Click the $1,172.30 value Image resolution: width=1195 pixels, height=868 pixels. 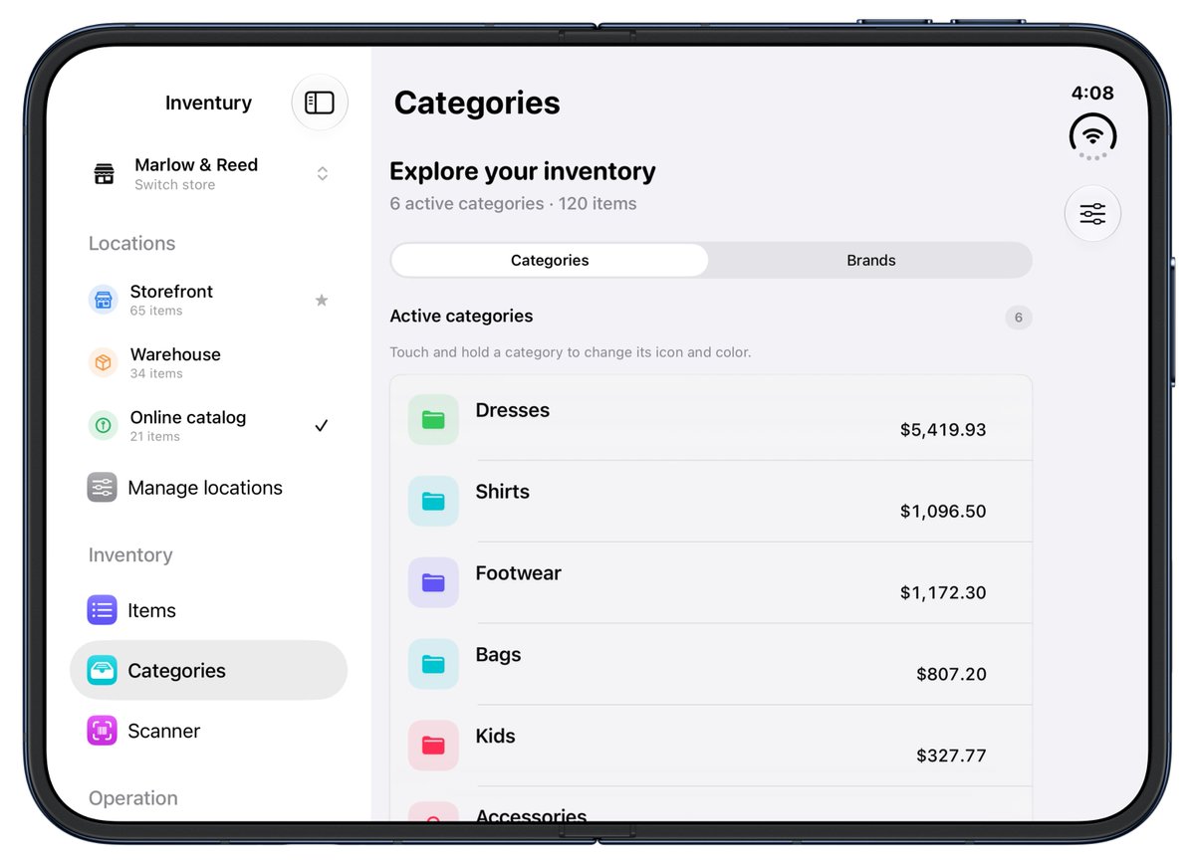pyautogui.click(x=943, y=593)
